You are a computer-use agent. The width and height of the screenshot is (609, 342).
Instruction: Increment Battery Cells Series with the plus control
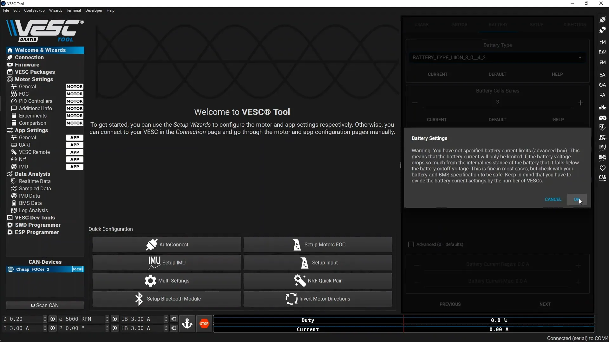581,103
